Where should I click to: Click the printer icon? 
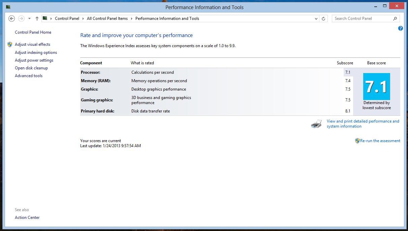tap(316, 124)
